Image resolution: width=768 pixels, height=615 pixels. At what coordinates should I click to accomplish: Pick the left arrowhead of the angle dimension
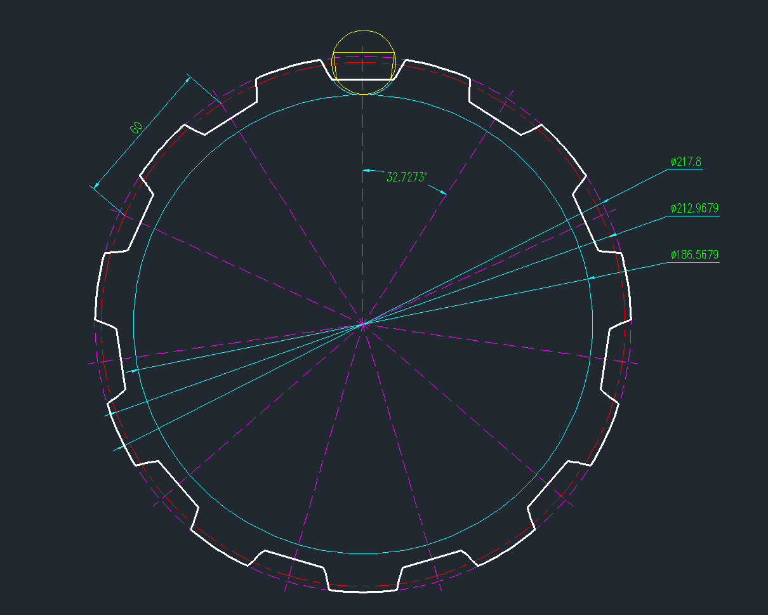pos(366,170)
